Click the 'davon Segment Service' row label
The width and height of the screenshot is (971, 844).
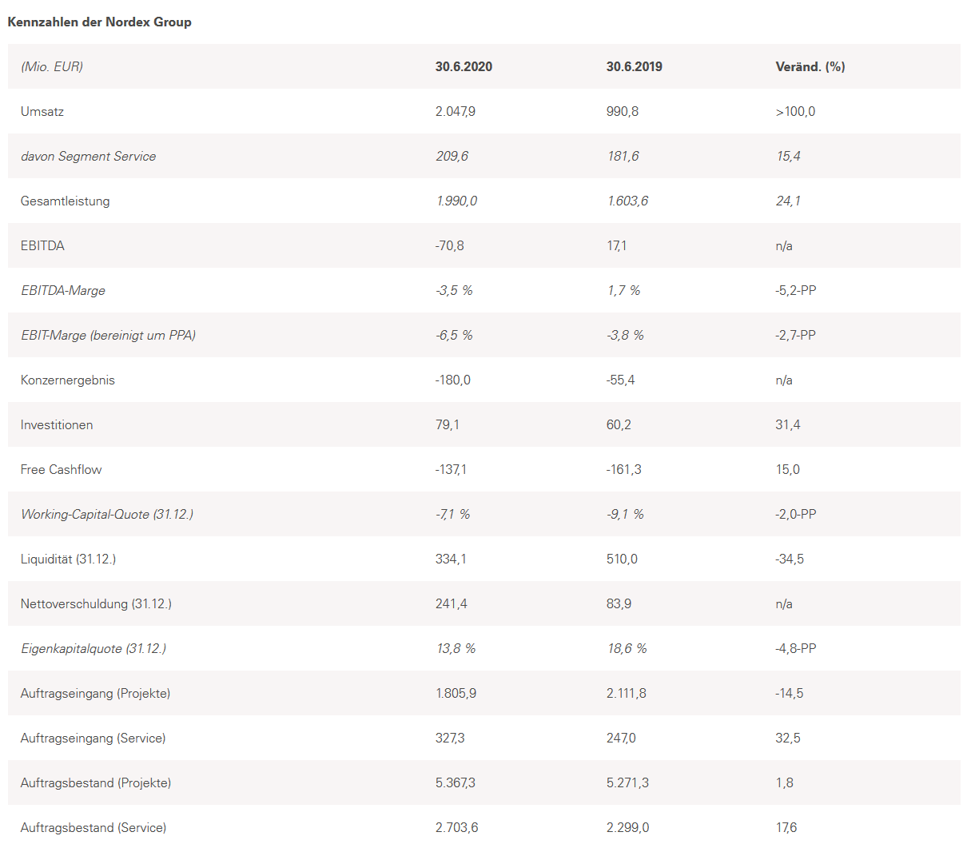pyautogui.click(x=88, y=157)
